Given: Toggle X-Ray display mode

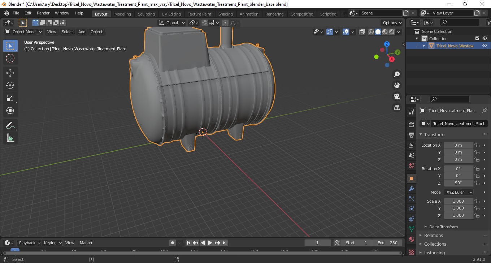Looking at the screenshot, I should 362,32.
